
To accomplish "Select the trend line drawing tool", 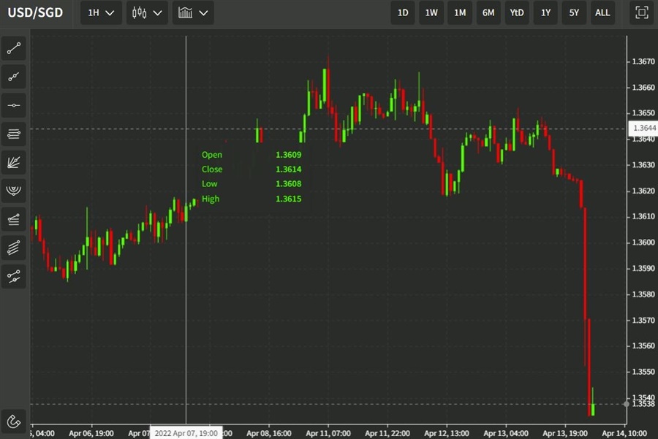I will [x=14, y=49].
